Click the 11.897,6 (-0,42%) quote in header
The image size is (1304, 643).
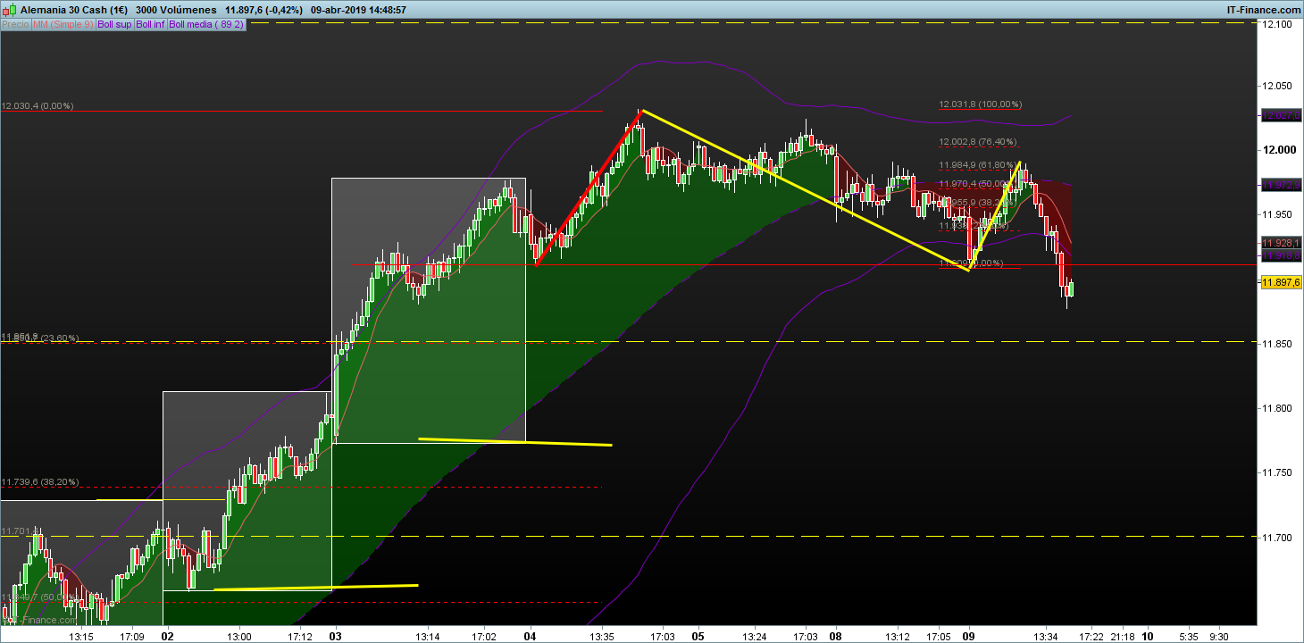click(264, 10)
